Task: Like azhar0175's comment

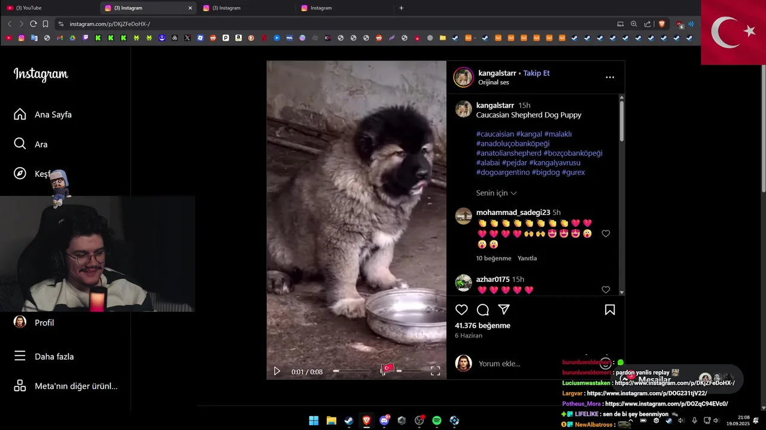Action: tap(606, 290)
